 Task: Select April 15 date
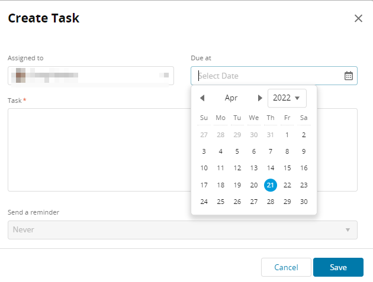(287, 168)
